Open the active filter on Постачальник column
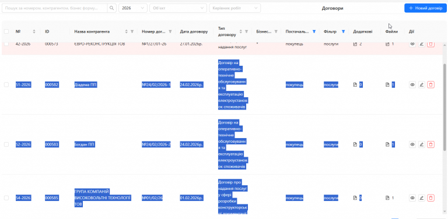This screenshot has width=448, height=219. pyautogui.click(x=314, y=31)
